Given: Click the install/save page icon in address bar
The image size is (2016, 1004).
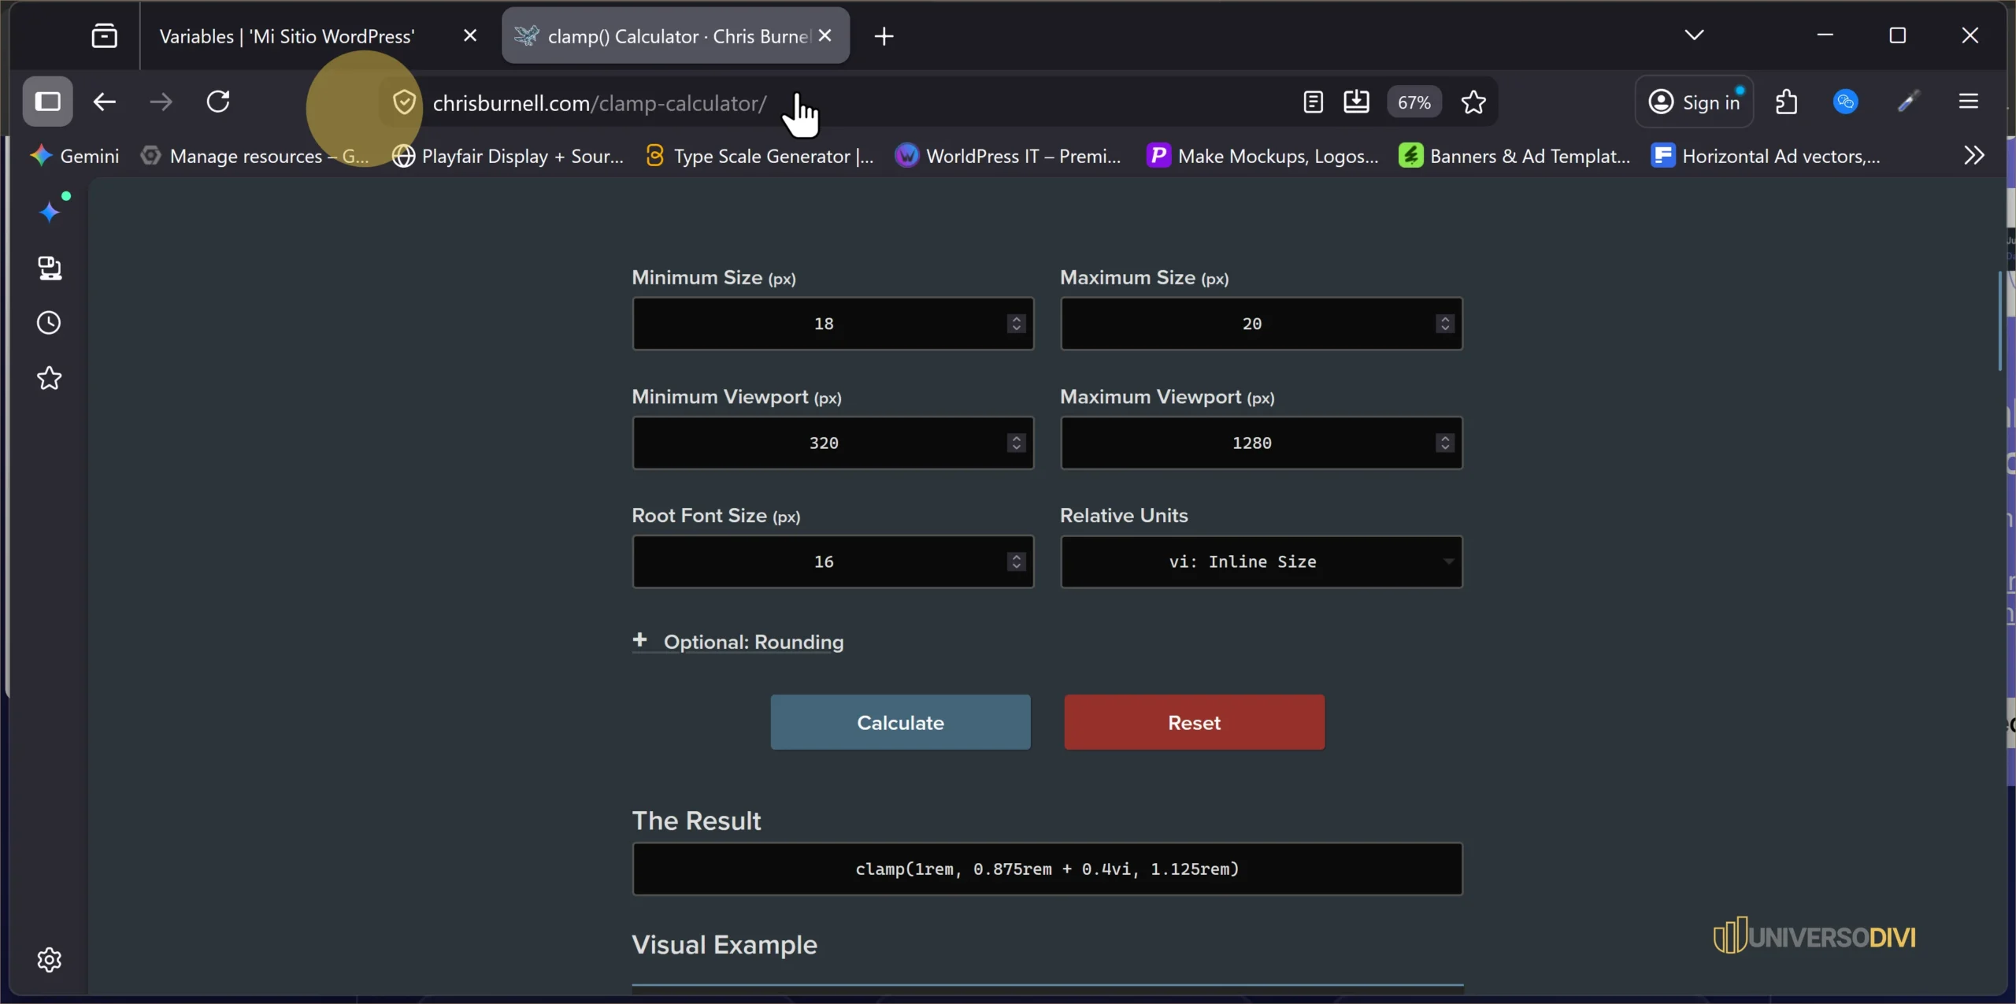Looking at the screenshot, I should tap(1356, 102).
